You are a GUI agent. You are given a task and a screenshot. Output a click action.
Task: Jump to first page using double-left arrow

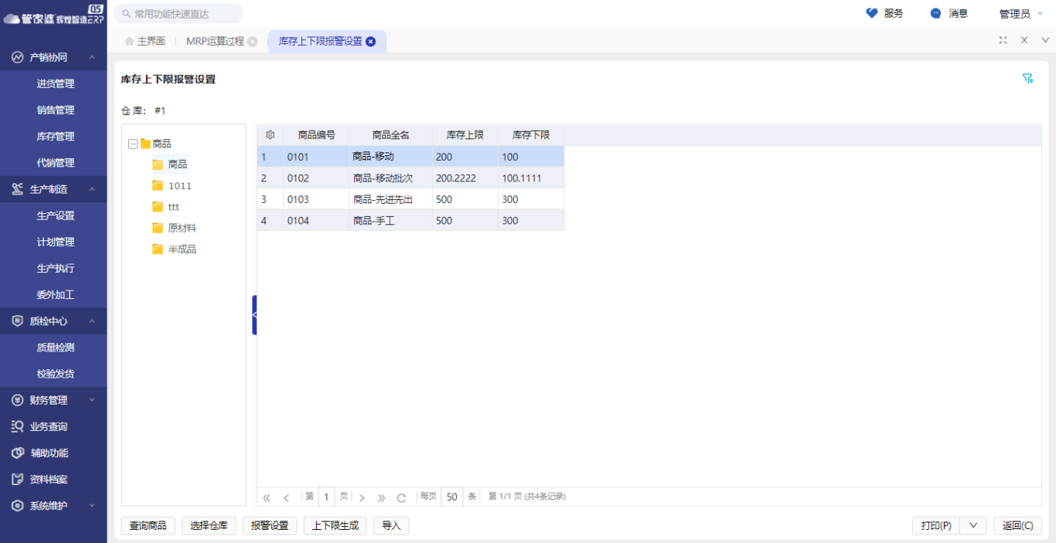point(267,497)
